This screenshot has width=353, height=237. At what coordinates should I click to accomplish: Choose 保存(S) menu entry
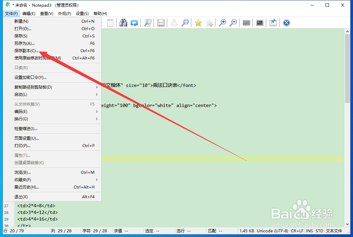point(52,36)
